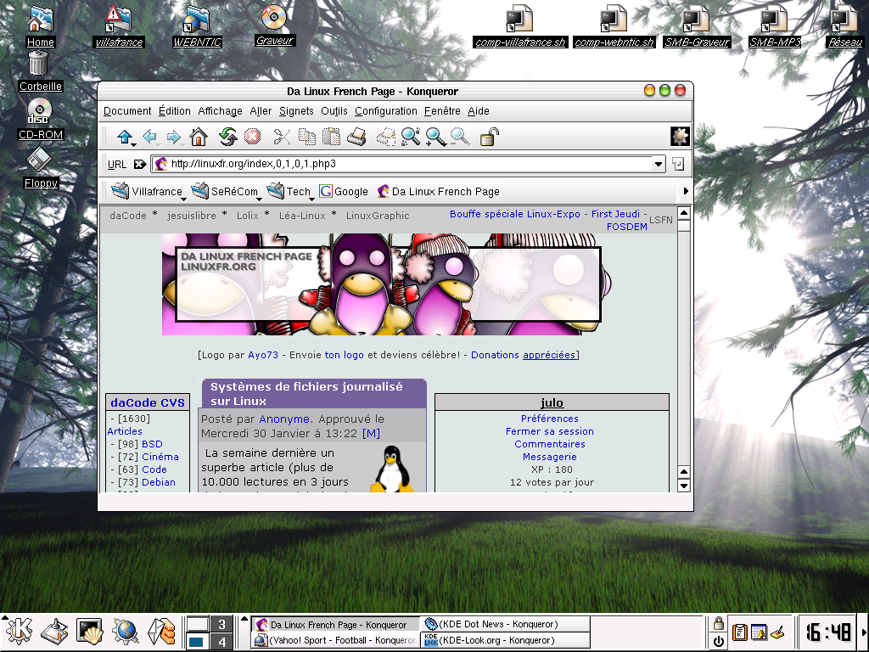Find text with the magnifier search icon

point(411,137)
